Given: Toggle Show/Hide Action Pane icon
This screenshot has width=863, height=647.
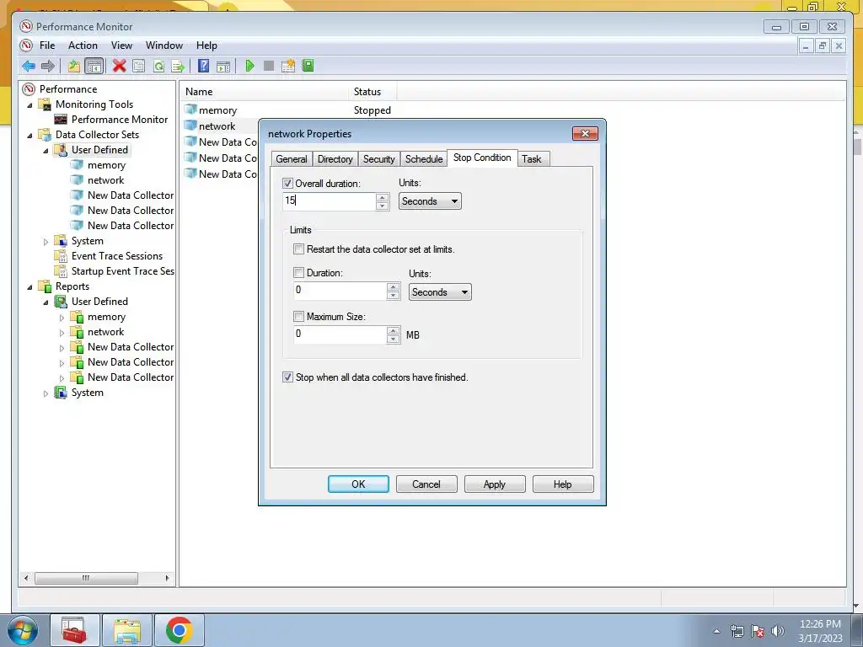Looking at the screenshot, I should click(223, 66).
